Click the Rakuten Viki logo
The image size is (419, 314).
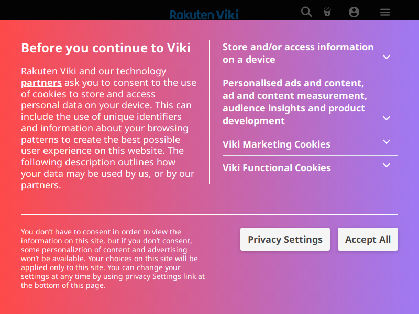(204, 15)
